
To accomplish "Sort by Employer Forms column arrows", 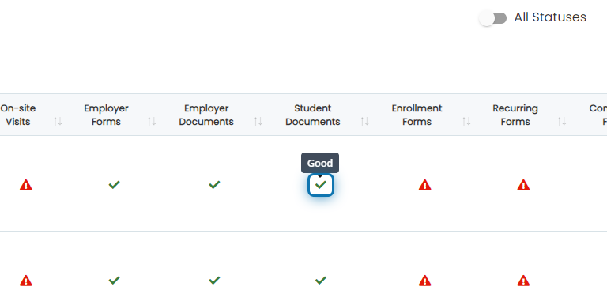I will [x=152, y=122].
